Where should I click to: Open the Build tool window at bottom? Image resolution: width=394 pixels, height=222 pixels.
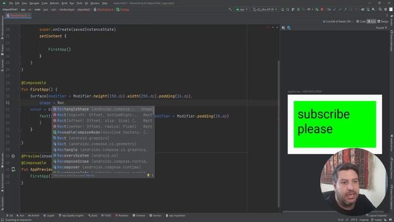pyautogui.click(x=93, y=215)
